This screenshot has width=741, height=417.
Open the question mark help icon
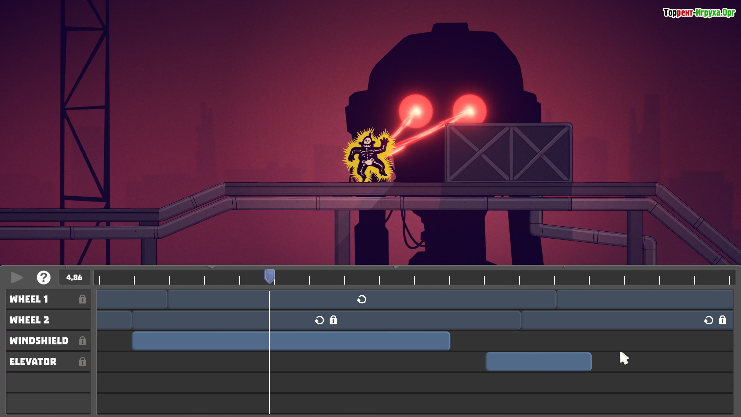tap(44, 278)
